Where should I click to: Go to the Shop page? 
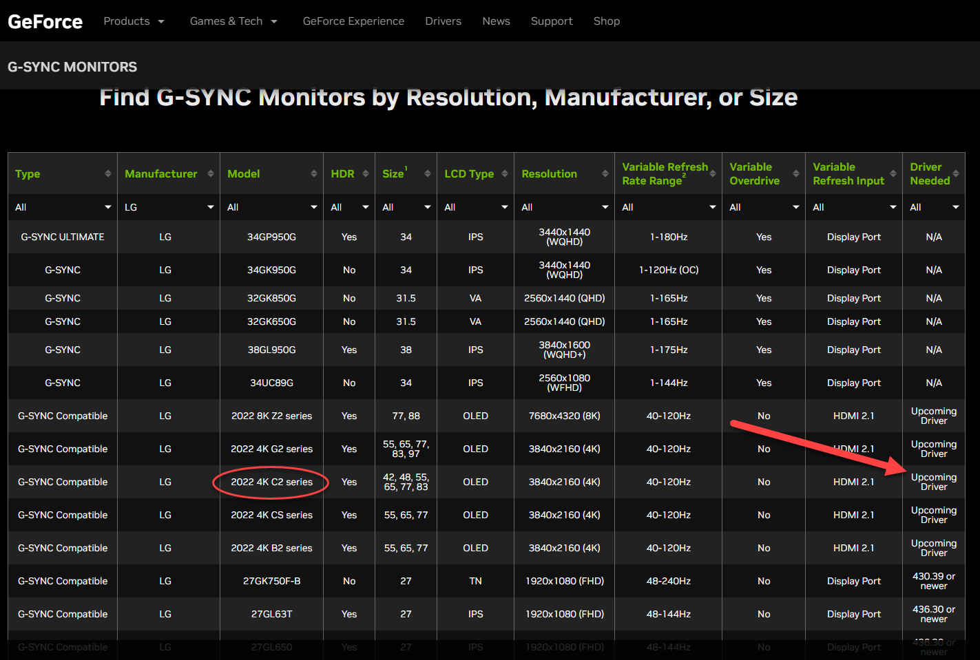point(607,21)
